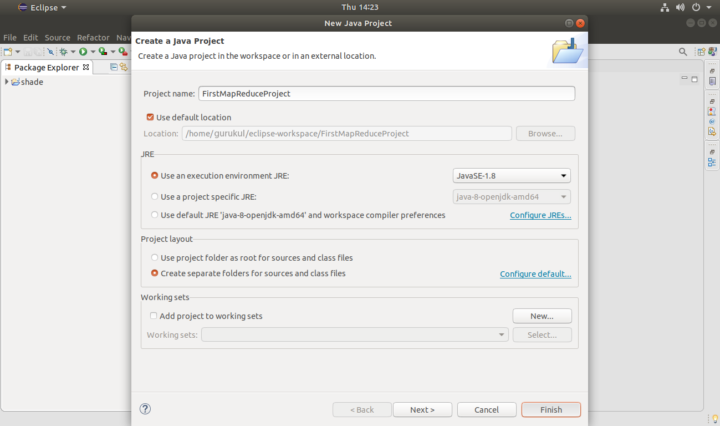
Task: Click the New wizard toolbar icon
Action: tap(8, 52)
